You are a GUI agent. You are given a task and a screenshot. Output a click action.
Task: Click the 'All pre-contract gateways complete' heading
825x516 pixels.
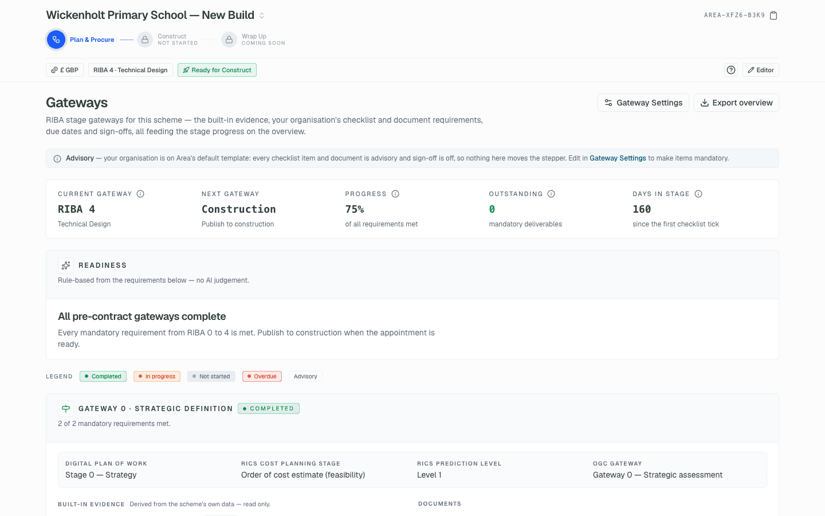click(142, 316)
